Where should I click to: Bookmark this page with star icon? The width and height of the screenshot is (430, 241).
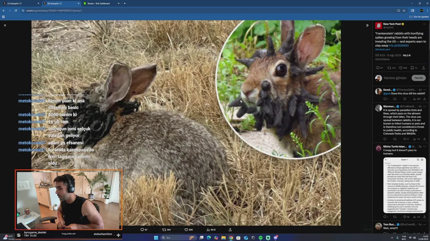click(404, 10)
